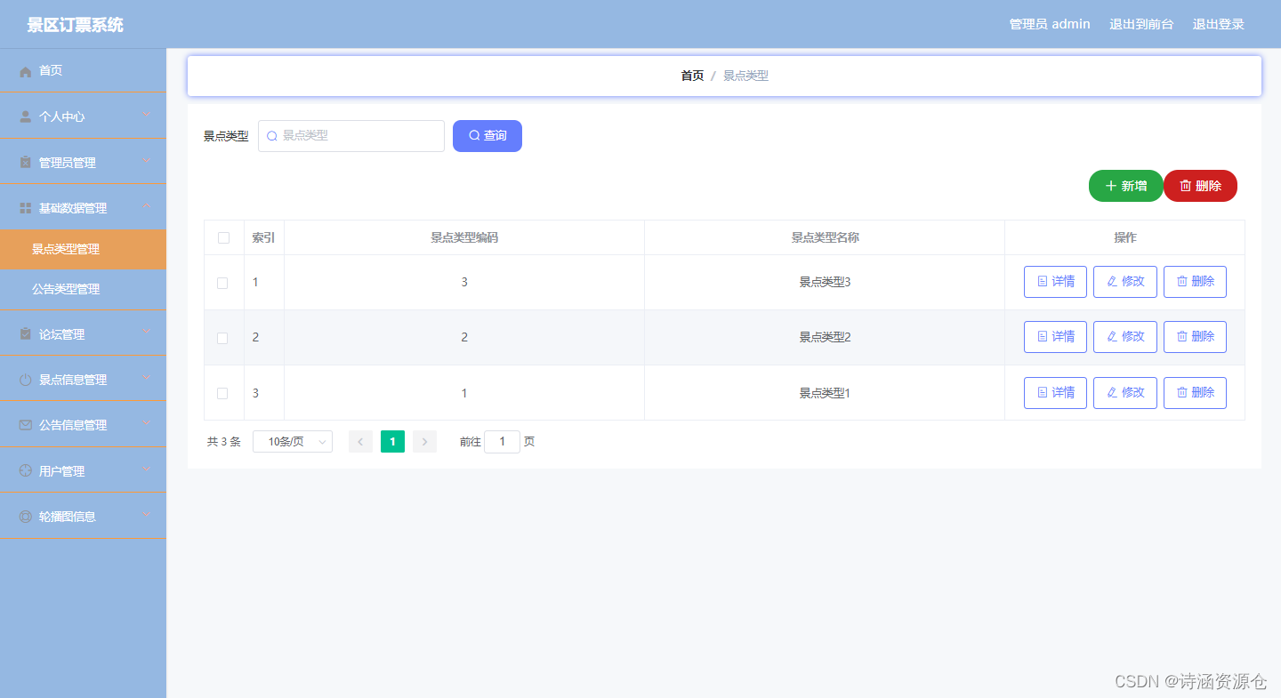Expand the 景点信息管理 submenu chevron
This screenshot has width=1281, height=698.
[x=147, y=378]
